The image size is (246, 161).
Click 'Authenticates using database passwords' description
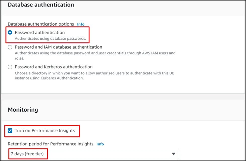click(50, 39)
